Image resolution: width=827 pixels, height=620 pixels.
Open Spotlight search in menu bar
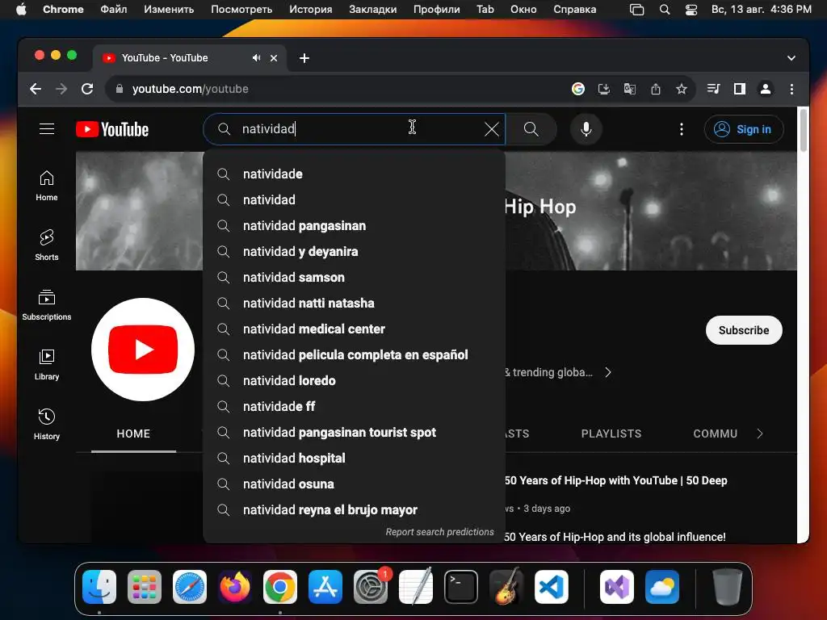pos(665,10)
